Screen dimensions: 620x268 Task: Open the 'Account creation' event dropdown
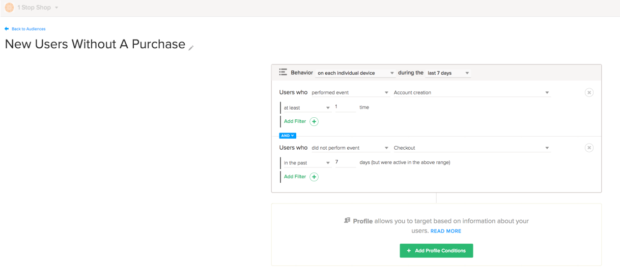472,93
